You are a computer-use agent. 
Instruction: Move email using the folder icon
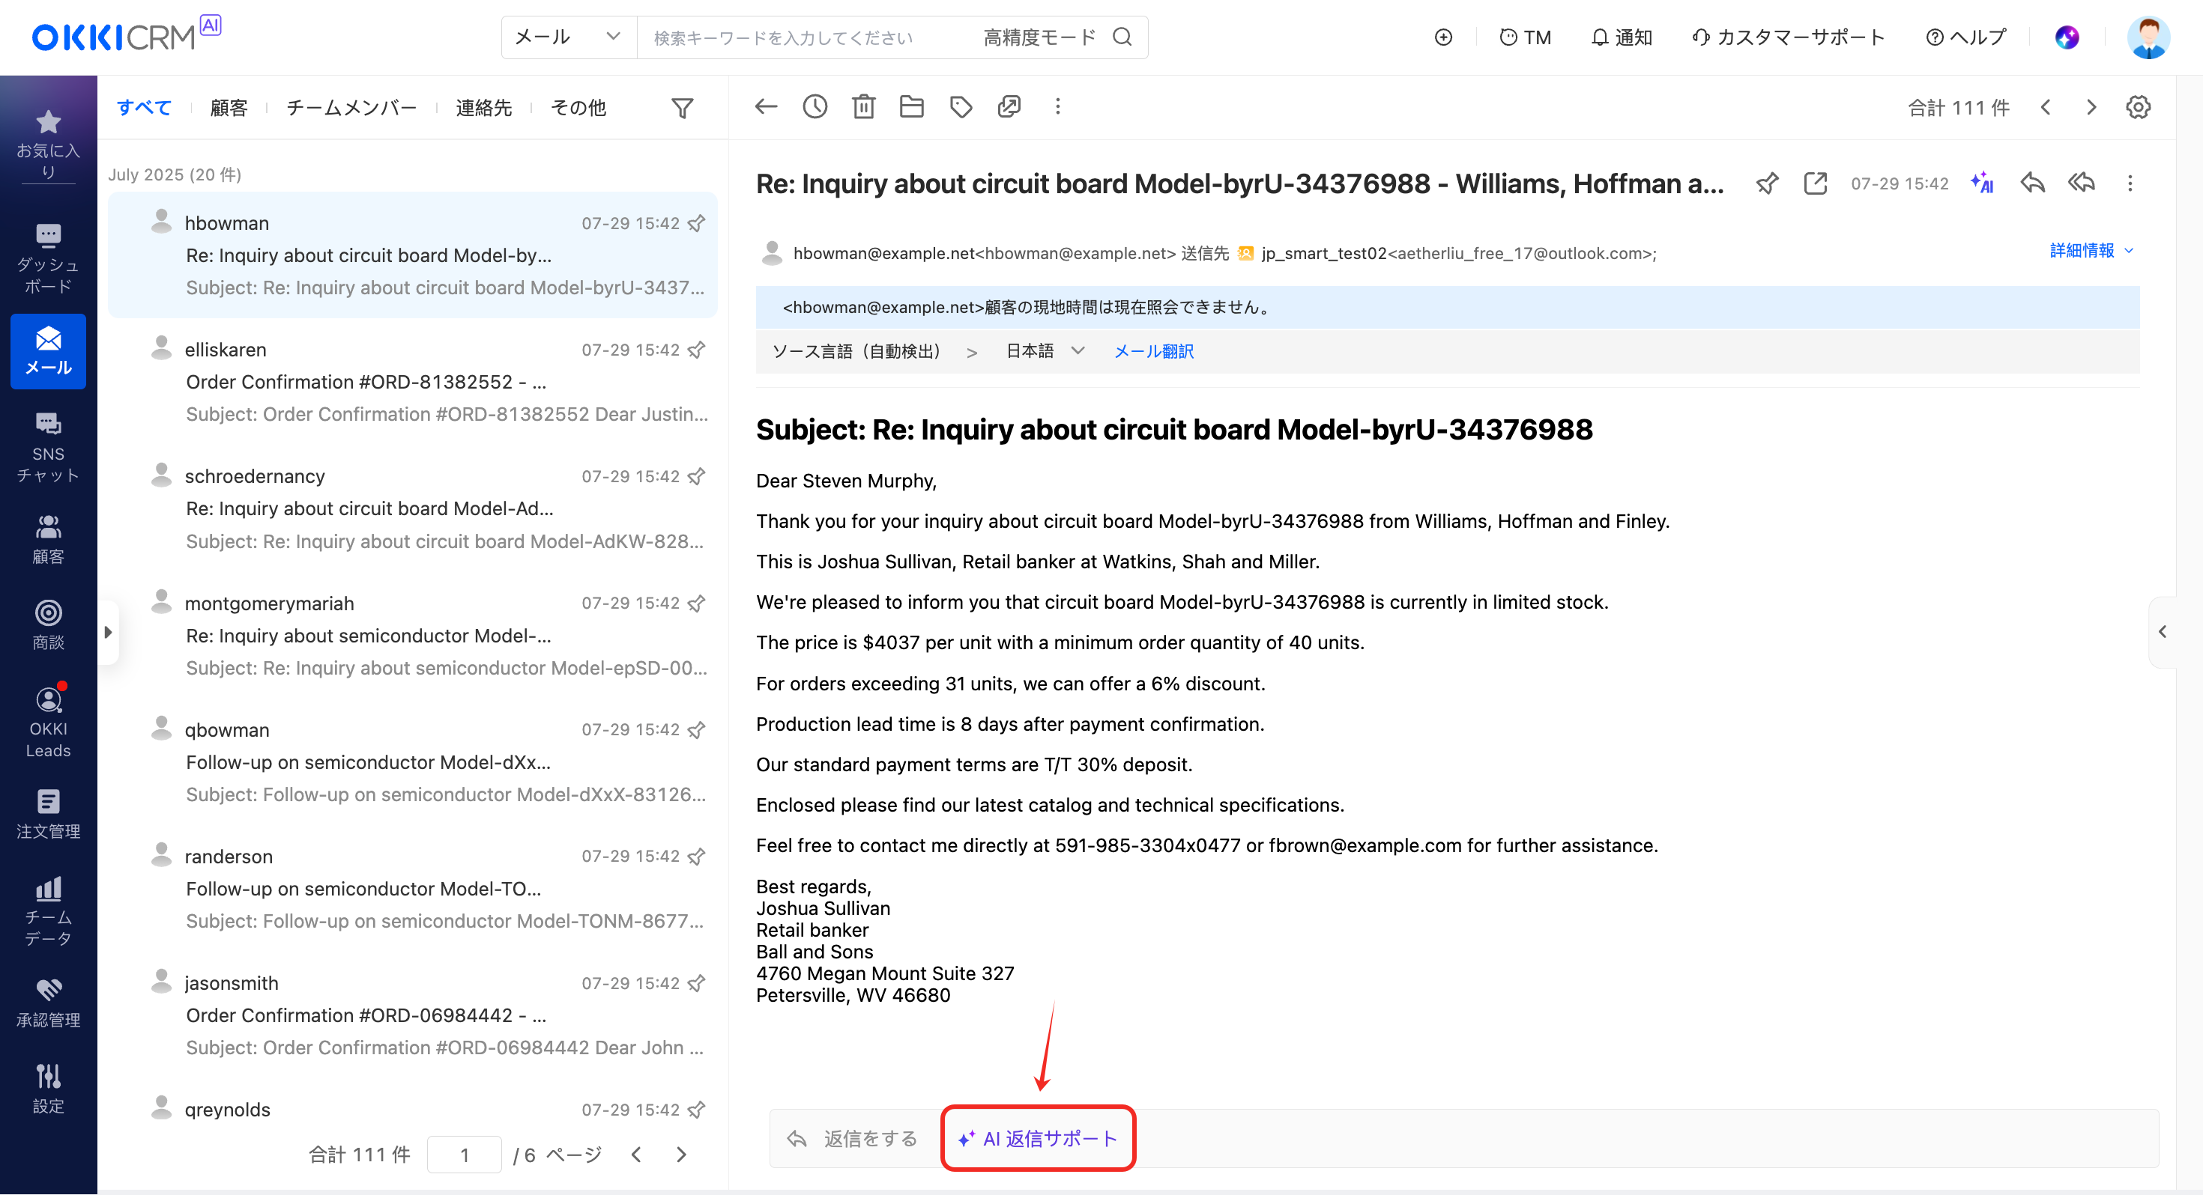tap(912, 107)
